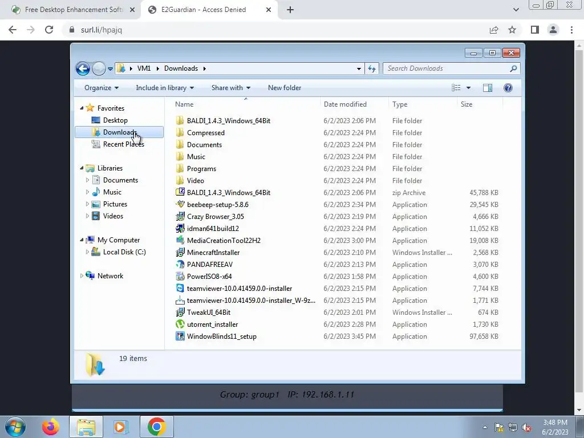Screen dimensions: 584x438
Task: Open the Windows Start orb
Action: 15,427
